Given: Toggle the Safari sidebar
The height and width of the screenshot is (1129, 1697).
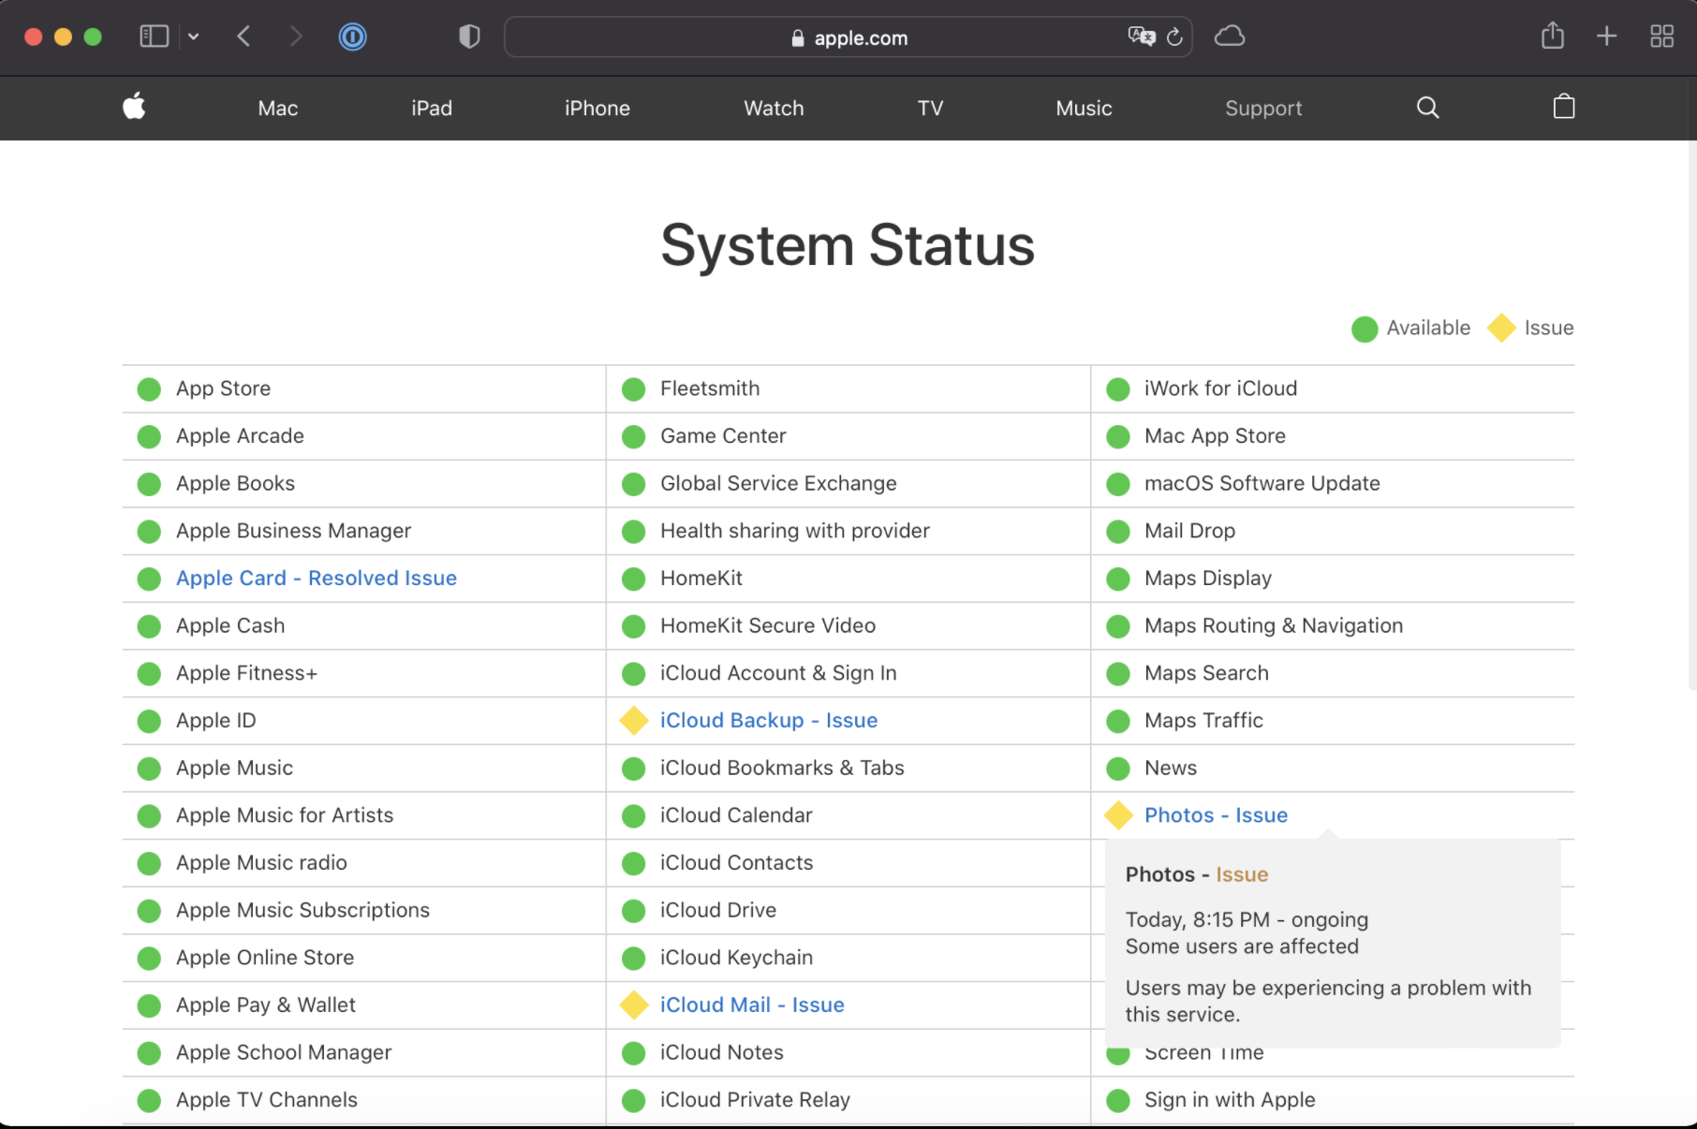Looking at the screenshot, I should (154, 37).
